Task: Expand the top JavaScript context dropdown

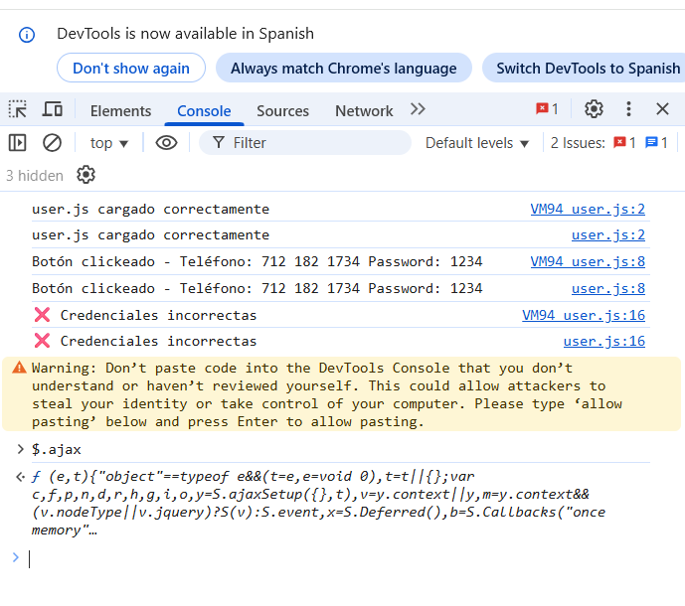Action: 109,143
